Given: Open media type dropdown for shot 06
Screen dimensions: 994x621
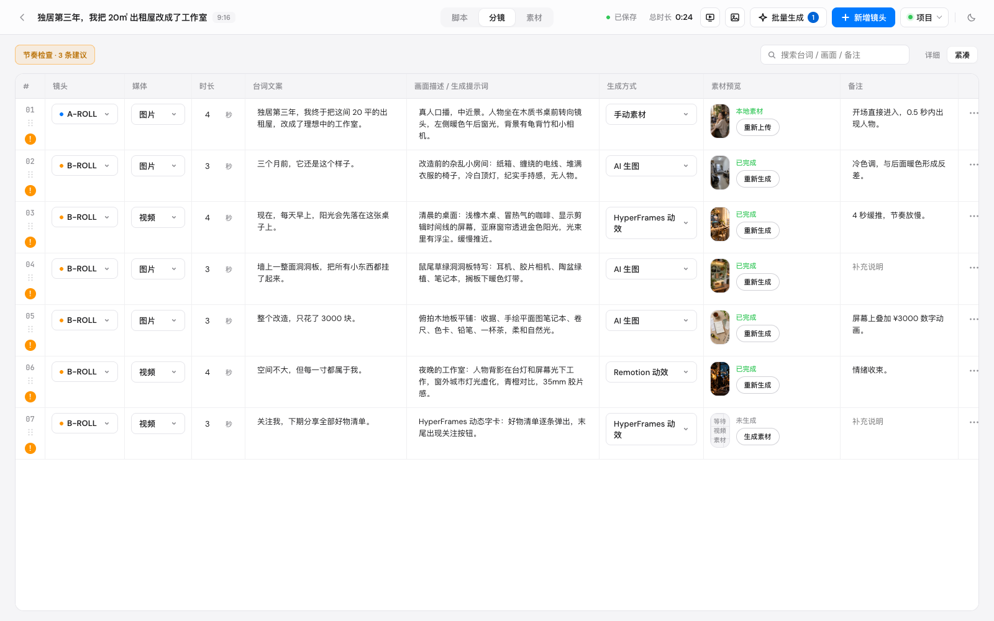Looking at the screenshot, I should (x=158, y=372).
